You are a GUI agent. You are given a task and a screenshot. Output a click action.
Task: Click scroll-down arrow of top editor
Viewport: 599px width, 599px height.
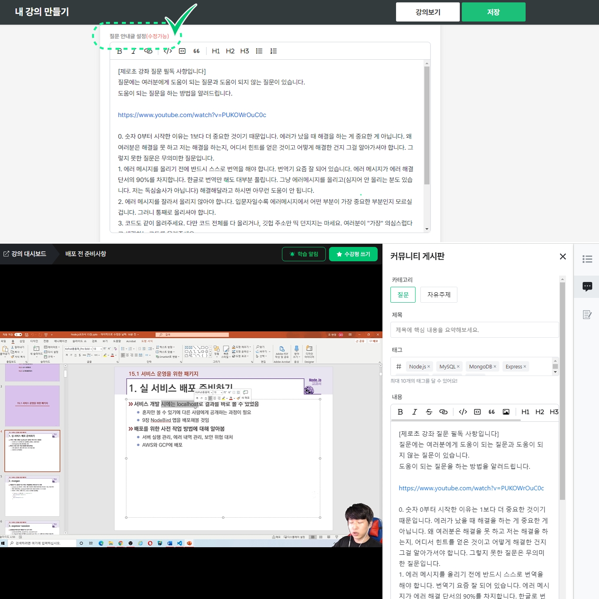point(427,229)
